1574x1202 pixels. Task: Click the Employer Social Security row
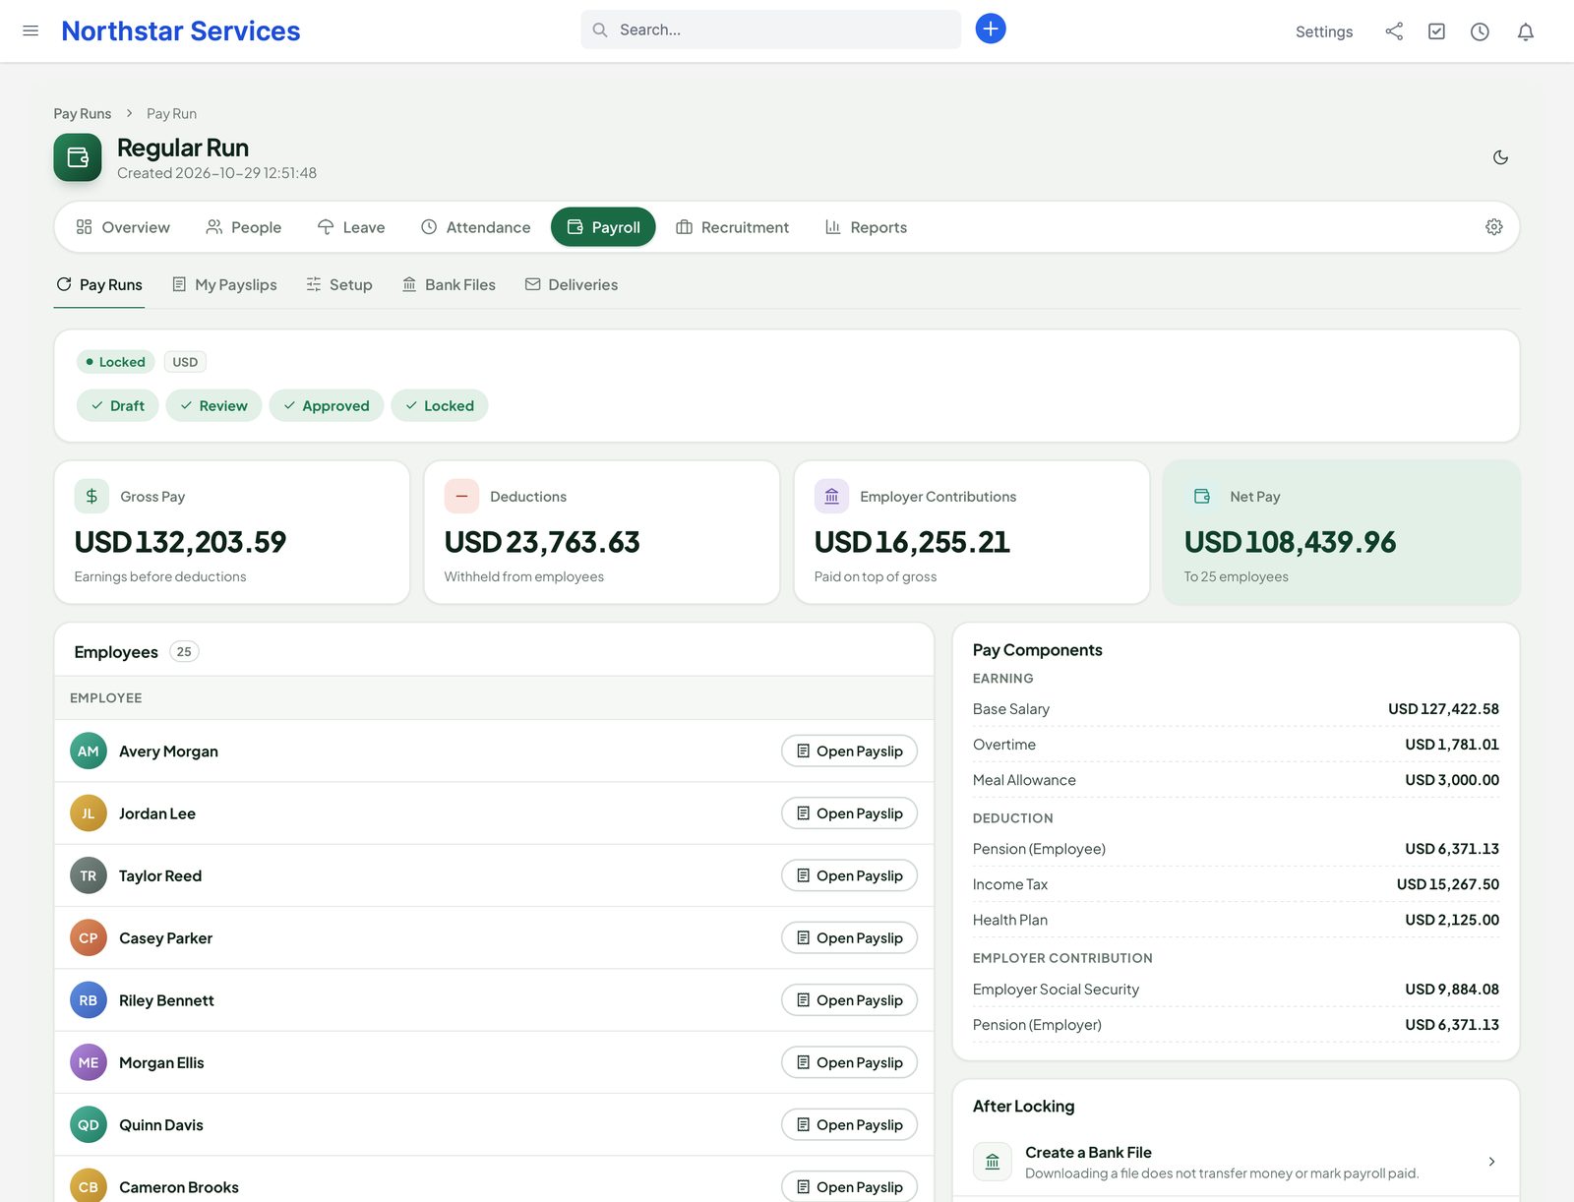(1236, 990)
